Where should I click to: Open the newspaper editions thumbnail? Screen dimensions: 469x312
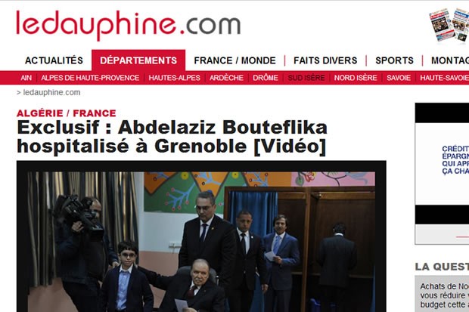pyautogui.click(x=449, y=24)
